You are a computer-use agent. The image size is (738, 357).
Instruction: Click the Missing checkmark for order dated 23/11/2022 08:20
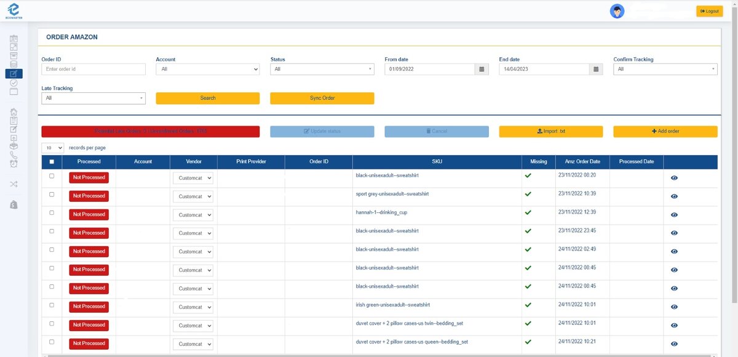[x=528, y=176]
